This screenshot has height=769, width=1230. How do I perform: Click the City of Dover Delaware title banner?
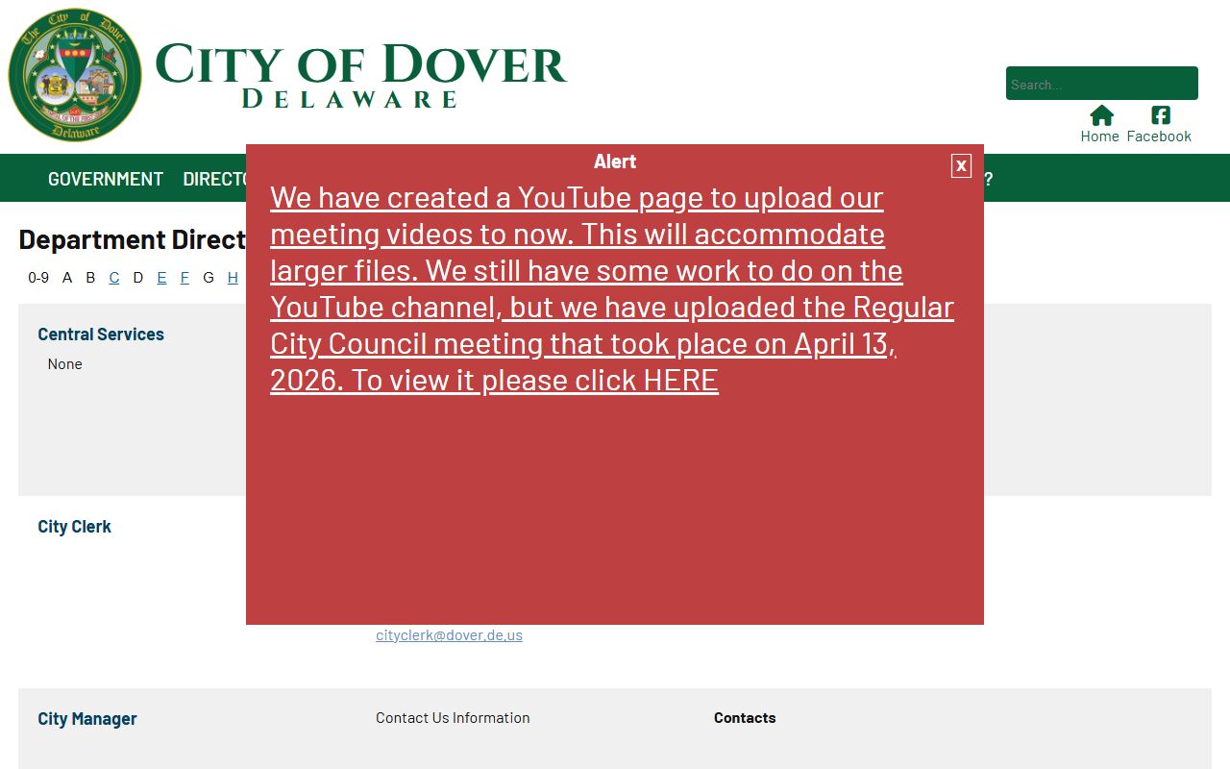360,75
